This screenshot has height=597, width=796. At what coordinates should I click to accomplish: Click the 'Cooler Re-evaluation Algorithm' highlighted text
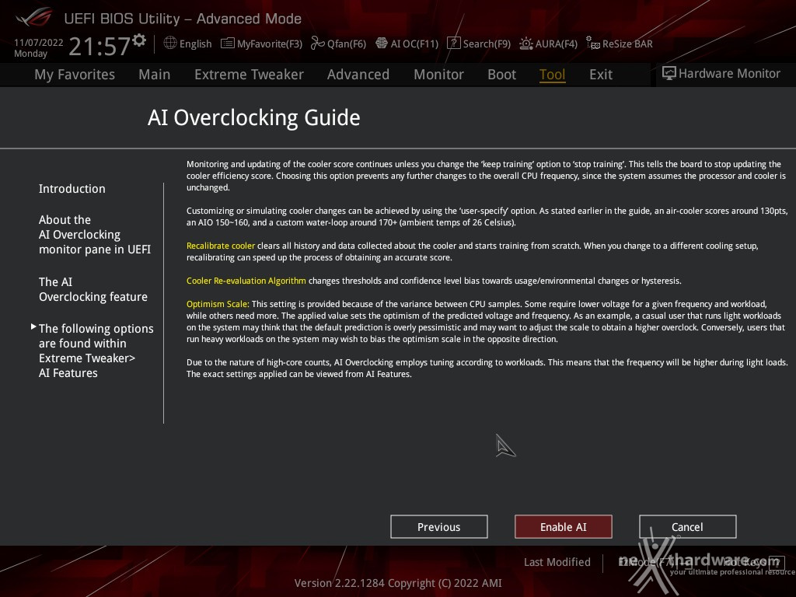tap(246, 281)
